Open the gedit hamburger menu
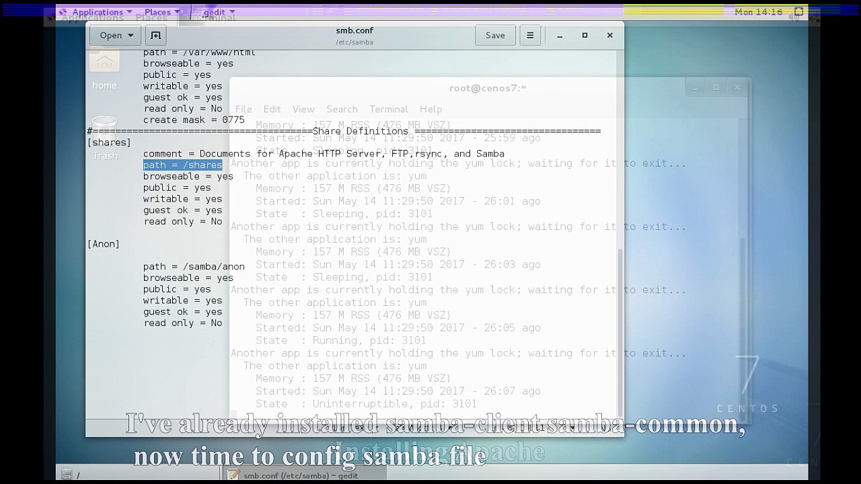861x484 pixels. [530, 36]
